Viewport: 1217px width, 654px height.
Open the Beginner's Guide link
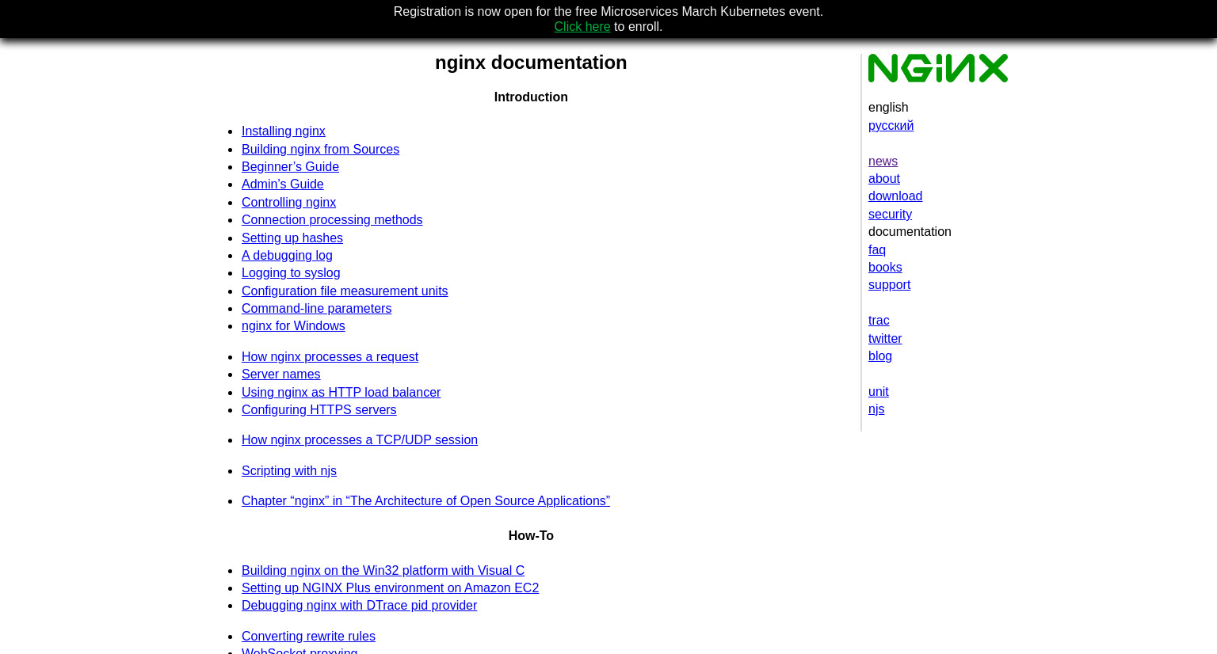point(290,167)
